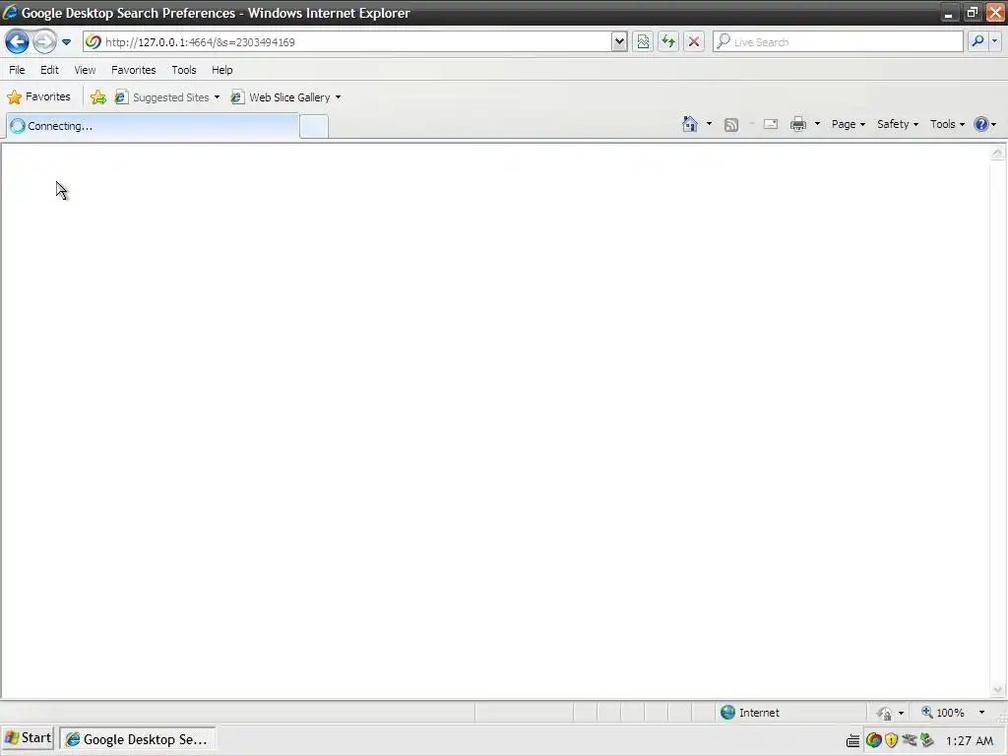Open the Web Slice Gallery link
This screenshot has height=756, width=1008.
click(281, 97)
